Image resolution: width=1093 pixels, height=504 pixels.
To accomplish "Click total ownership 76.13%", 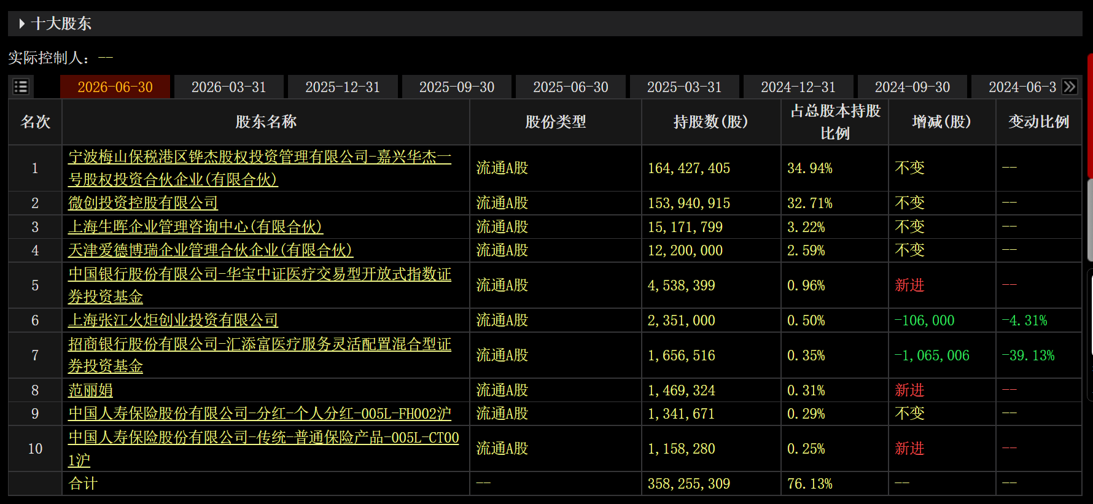I will [810, 484].
